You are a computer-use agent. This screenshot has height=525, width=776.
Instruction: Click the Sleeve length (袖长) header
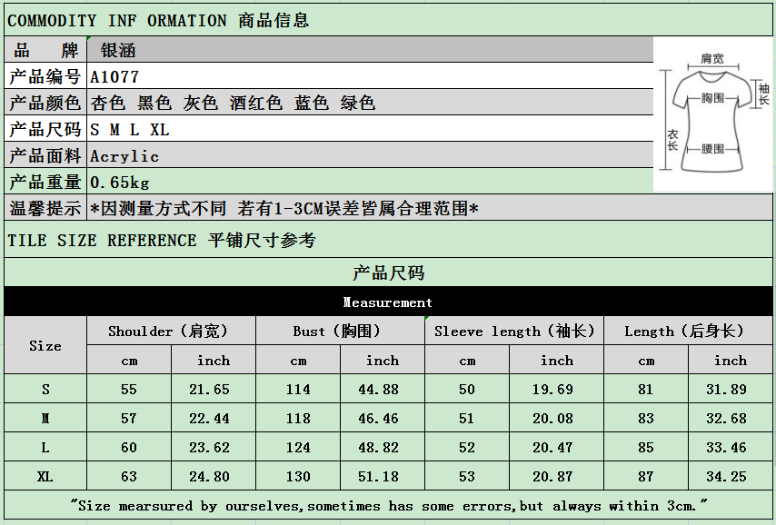tap(513, 332)
